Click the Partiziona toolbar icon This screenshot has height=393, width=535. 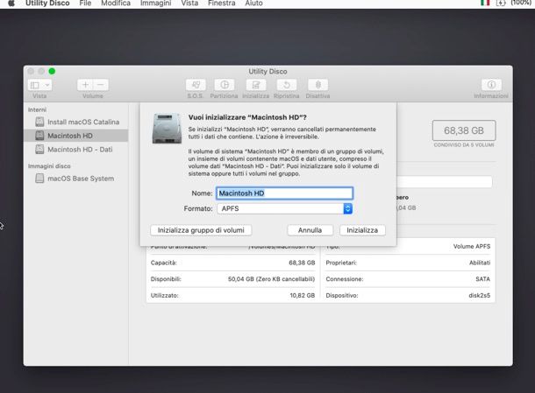pos(225,85)
